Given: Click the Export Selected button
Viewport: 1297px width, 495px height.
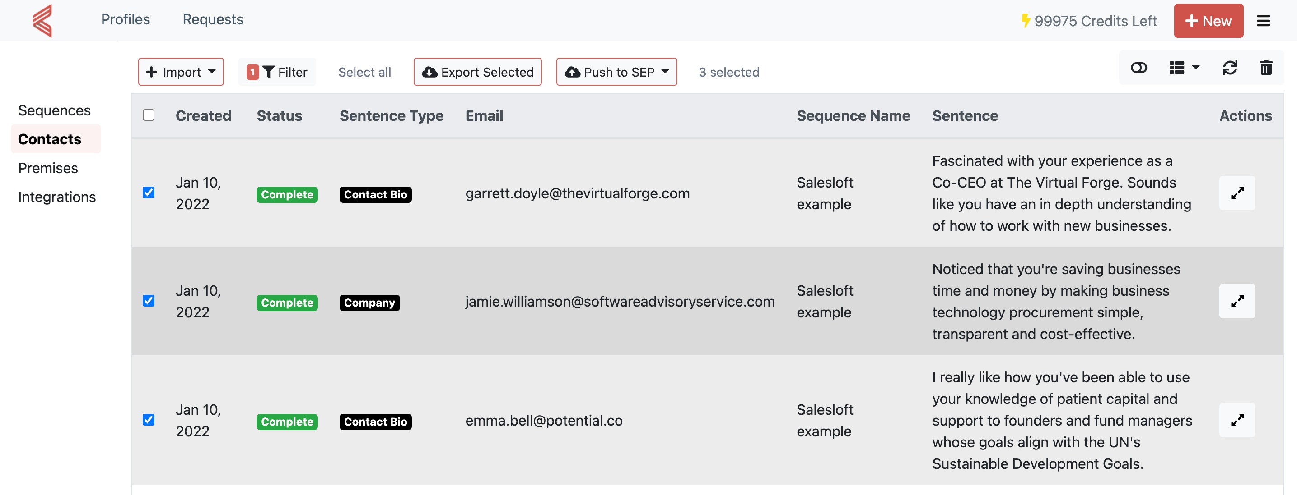Looking at the screenshot, I should point(477,72).
